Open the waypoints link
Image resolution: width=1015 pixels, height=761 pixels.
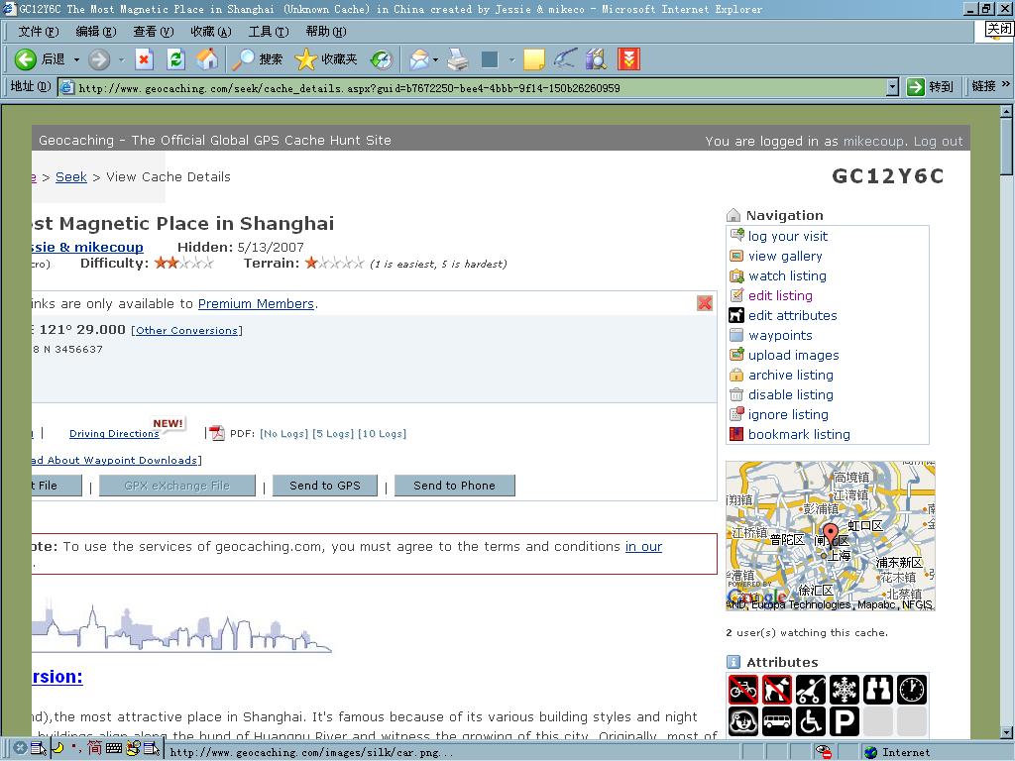[x=780, y=335]
